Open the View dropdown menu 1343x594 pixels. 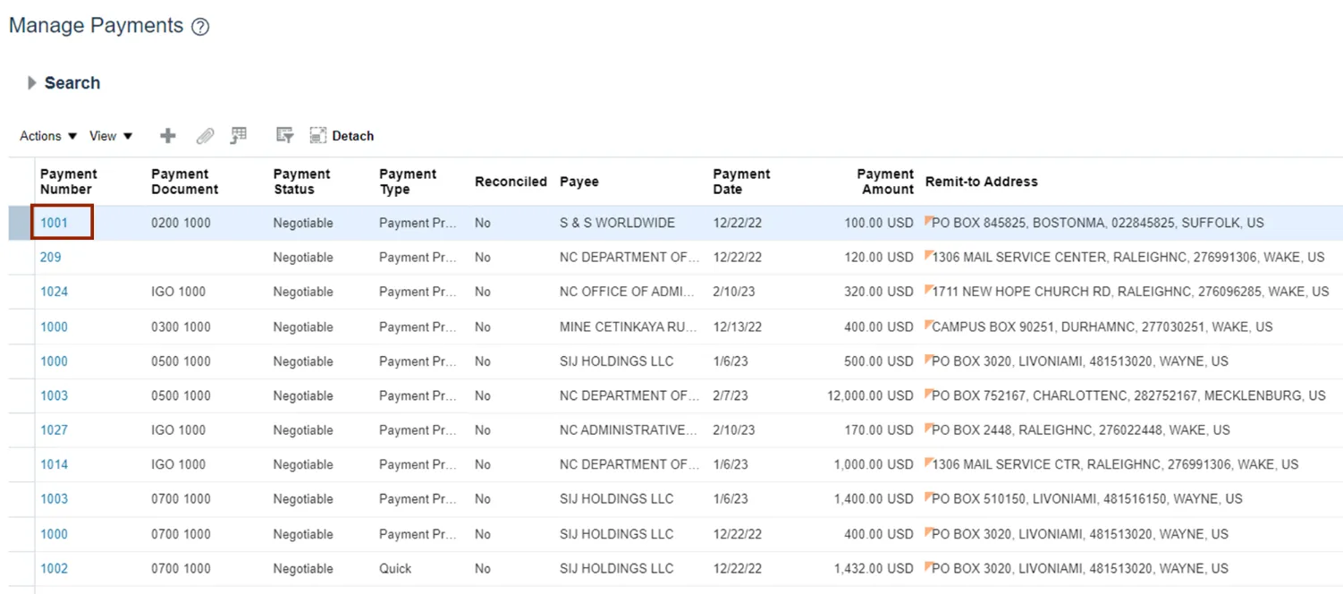click(x=111, y=136)
